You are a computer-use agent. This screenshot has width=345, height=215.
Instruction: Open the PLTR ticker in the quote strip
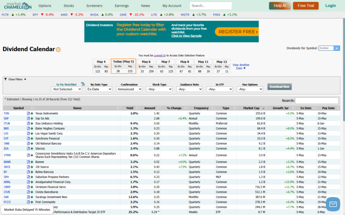click(5, 15)
